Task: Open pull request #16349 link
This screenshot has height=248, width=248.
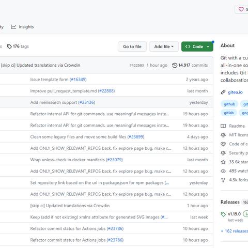Action: [78, 80]
